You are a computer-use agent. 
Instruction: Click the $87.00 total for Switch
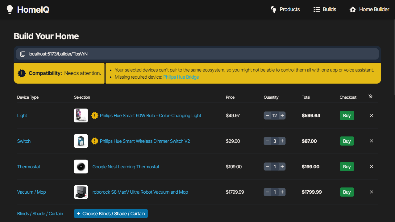click(x=309, y=141)
